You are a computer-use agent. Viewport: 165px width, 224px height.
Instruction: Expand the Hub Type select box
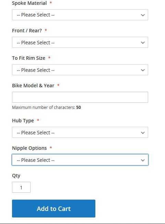point(80,132)
